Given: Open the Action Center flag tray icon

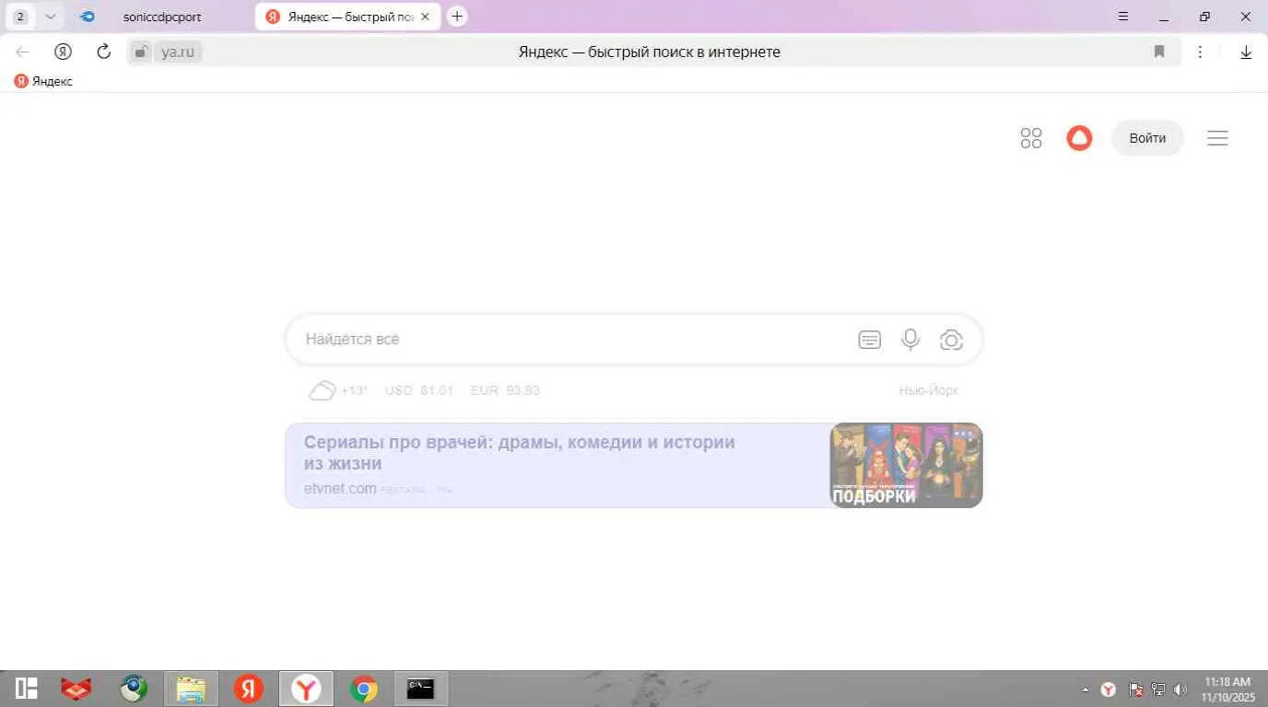Looking at the screenshot, I should (x=1135, y=690).
